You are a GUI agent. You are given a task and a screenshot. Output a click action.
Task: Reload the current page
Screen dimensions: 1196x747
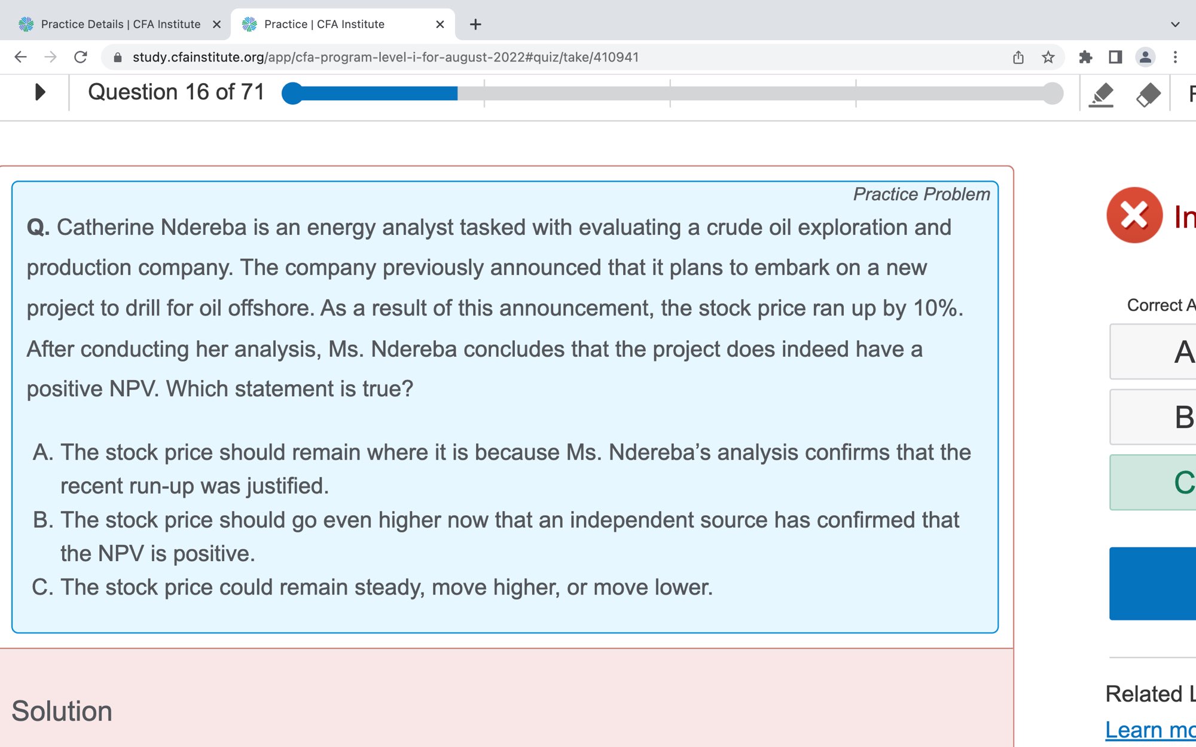coord(81,57)
